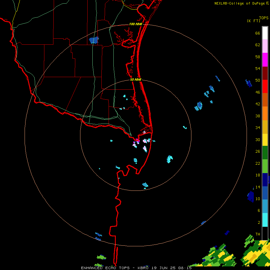
Task: Click the 18 value on the scale
Action: [x=258, y=175]
